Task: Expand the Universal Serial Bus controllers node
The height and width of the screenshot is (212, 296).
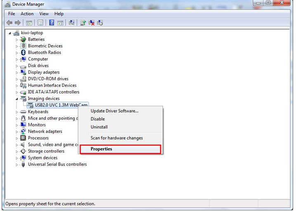Action: click(x=17, y=165)
